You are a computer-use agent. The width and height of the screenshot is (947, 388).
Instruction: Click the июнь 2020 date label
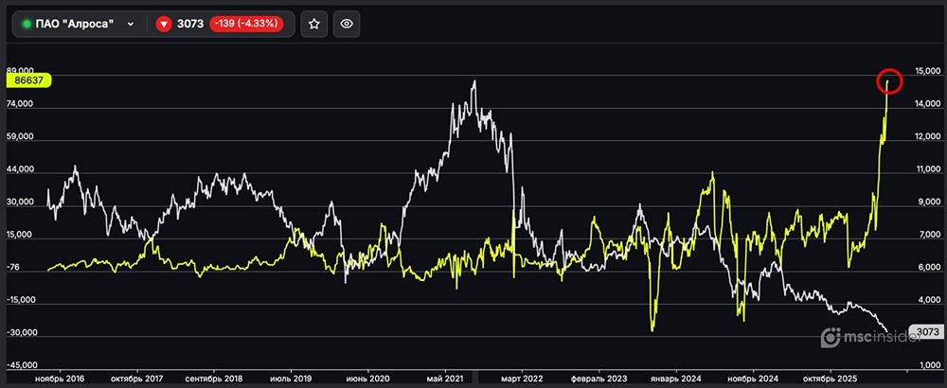pyautogui.click(x=367, y=379)
